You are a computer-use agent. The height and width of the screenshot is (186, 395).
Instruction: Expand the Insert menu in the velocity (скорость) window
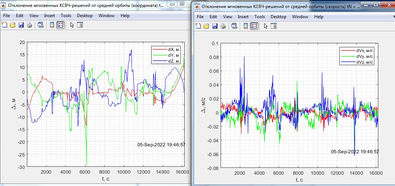[243, 17]
